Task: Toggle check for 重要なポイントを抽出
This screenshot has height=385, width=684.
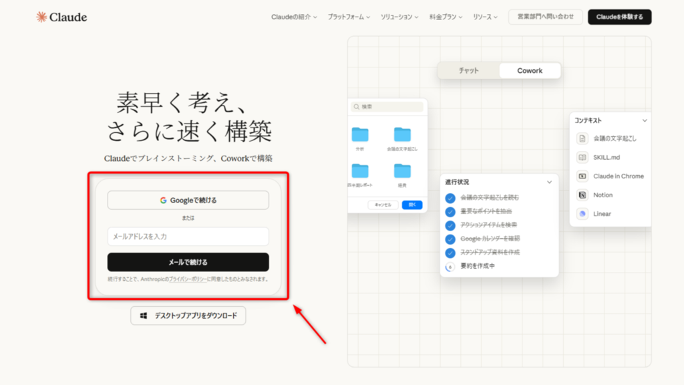Action: point(450,212)
